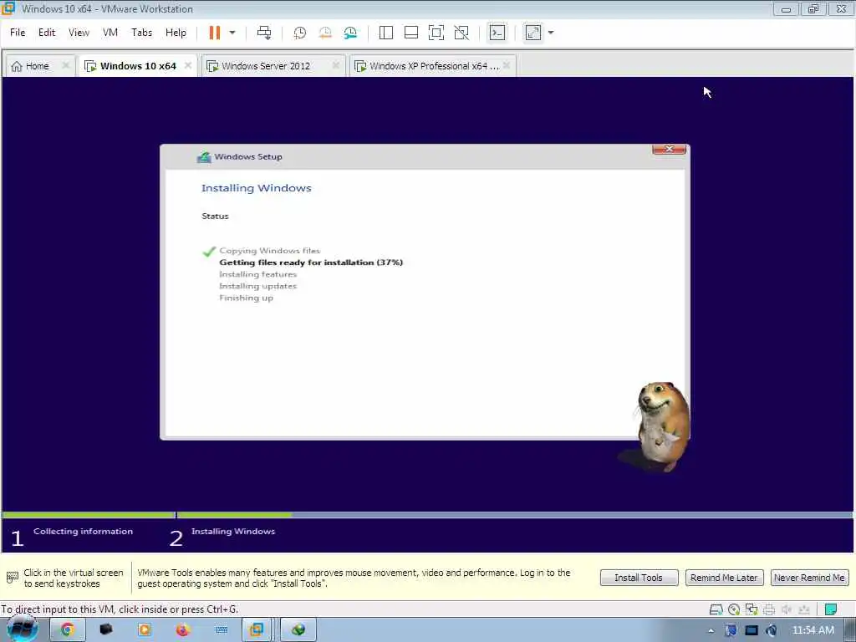Screen dimensions: 856x642
Task: Open the VM menu
Action: coord(110,33)
